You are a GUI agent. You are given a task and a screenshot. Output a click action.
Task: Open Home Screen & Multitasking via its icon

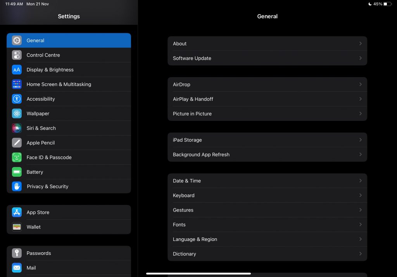point(17,84)
